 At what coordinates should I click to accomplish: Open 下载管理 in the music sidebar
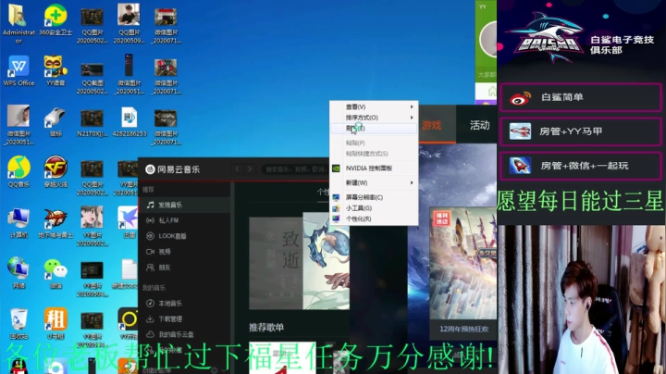click(184, 318)
